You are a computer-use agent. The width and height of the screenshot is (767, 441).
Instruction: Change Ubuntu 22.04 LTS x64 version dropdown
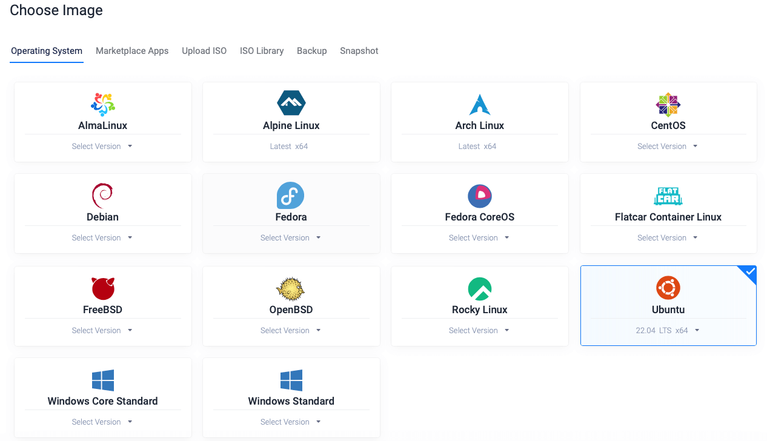click(668, 330)
